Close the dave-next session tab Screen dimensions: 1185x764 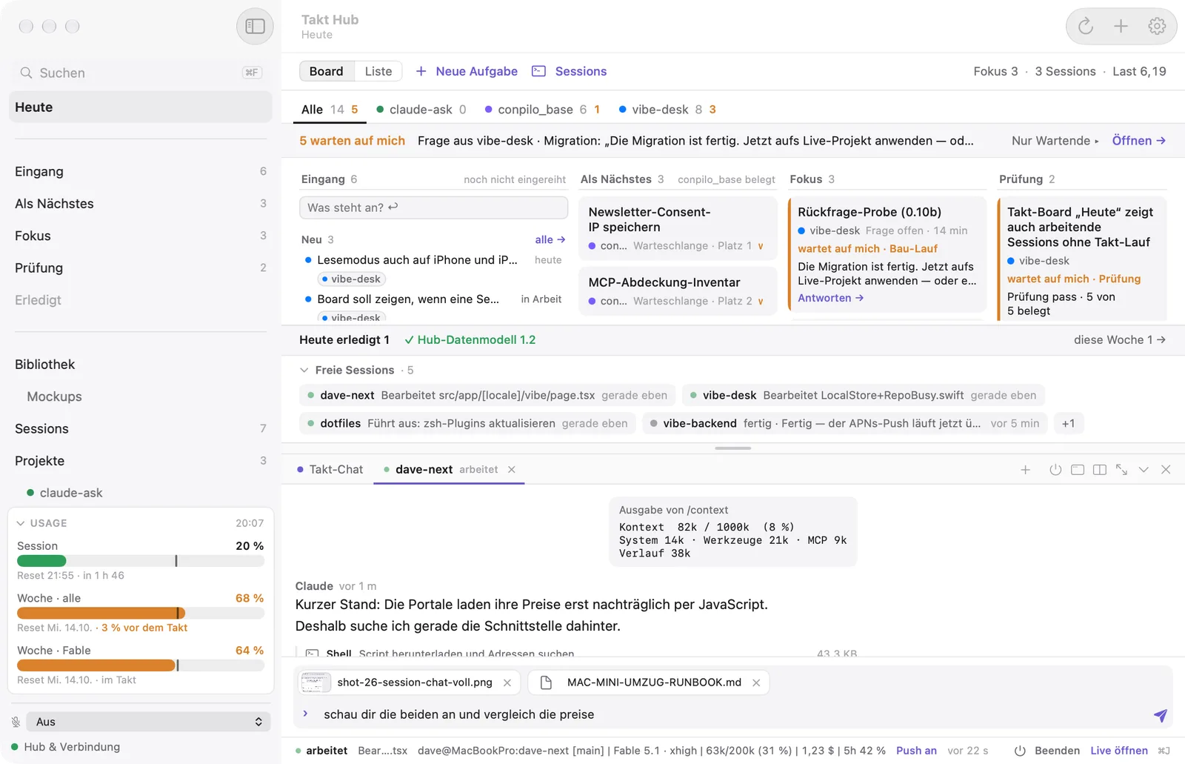tap(512, 470)
